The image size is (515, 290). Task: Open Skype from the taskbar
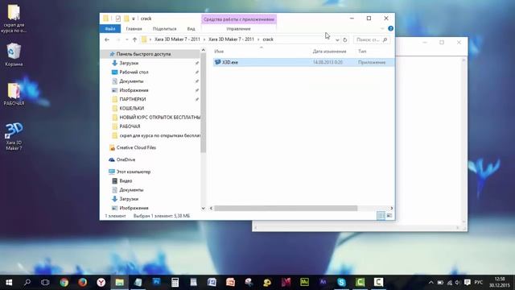[341, 282]
